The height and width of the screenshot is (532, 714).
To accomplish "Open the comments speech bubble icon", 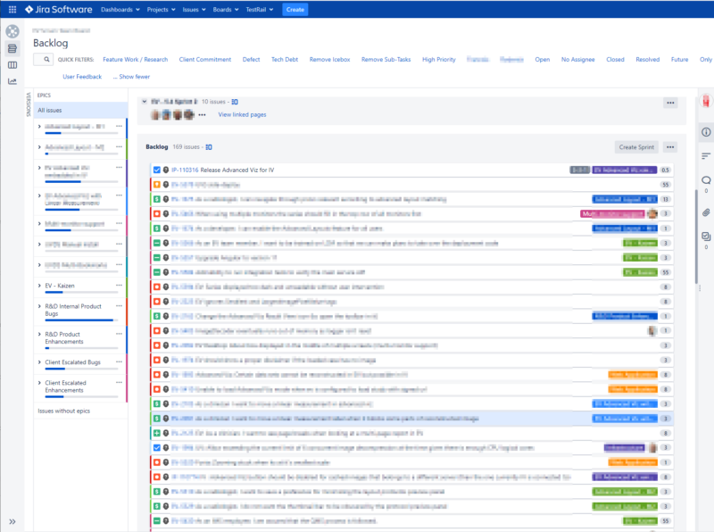I will coord(706,180).
